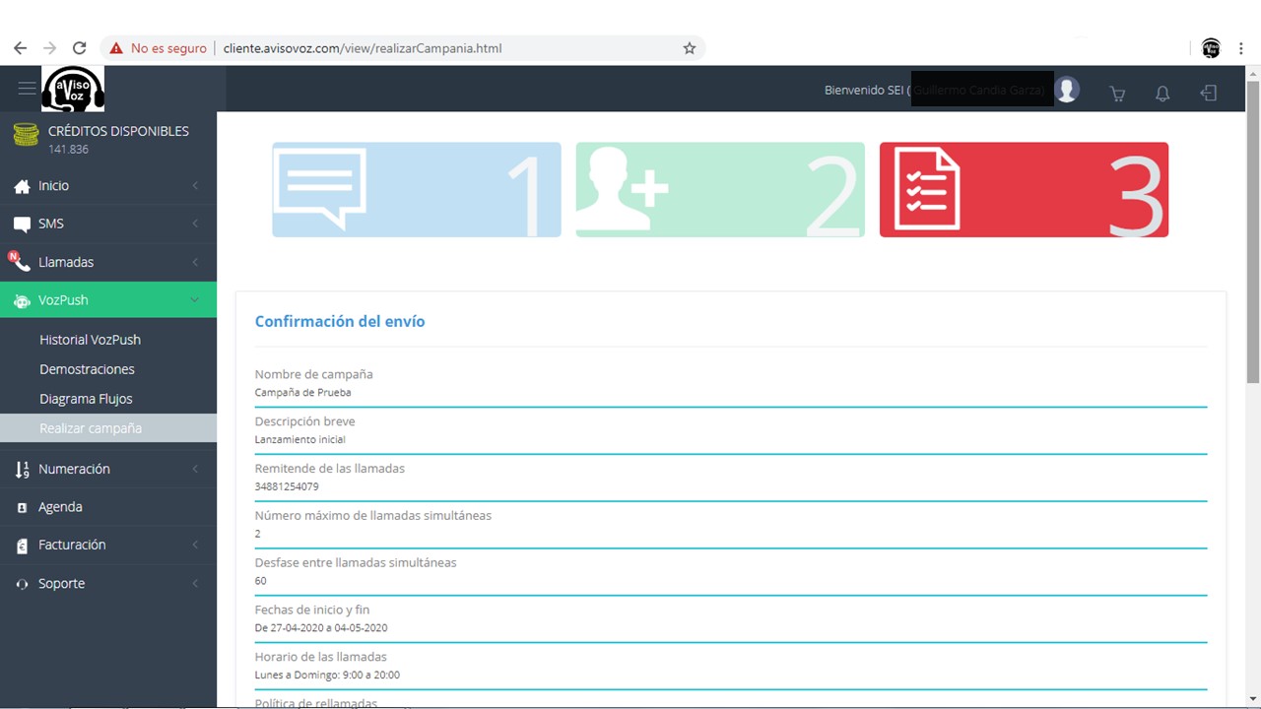Click the VozPush robot icon
The height and width of the screenshot is (709, 1261).
pyautogui.click(x=22, y=301)
